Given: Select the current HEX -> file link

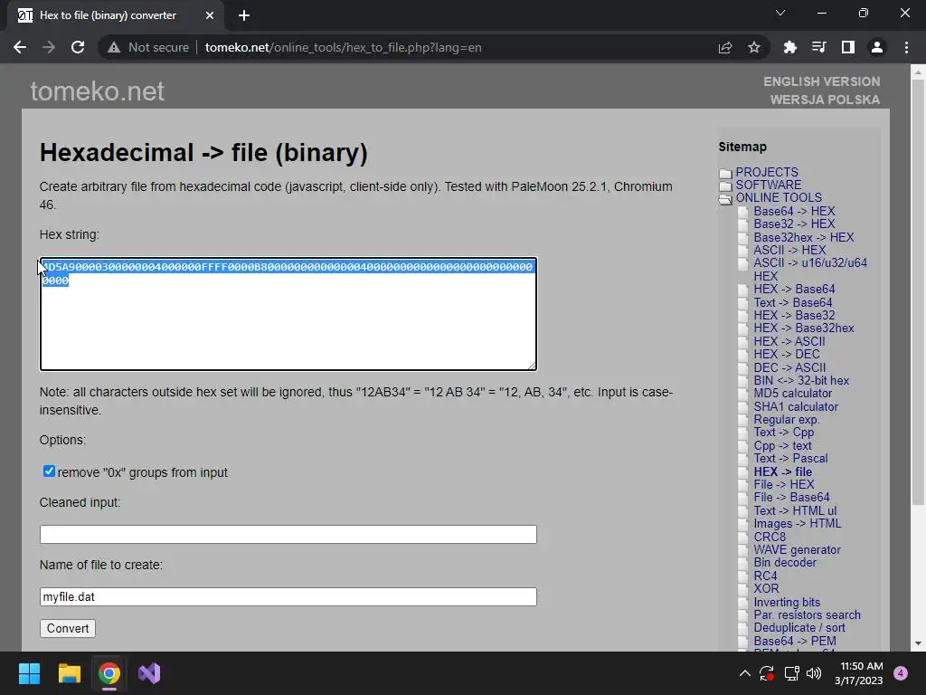Looking at the screenshot, I should click(782, 471).
